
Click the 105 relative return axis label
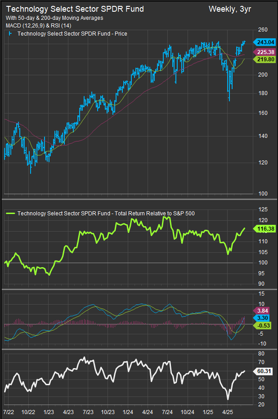[263, 252]
